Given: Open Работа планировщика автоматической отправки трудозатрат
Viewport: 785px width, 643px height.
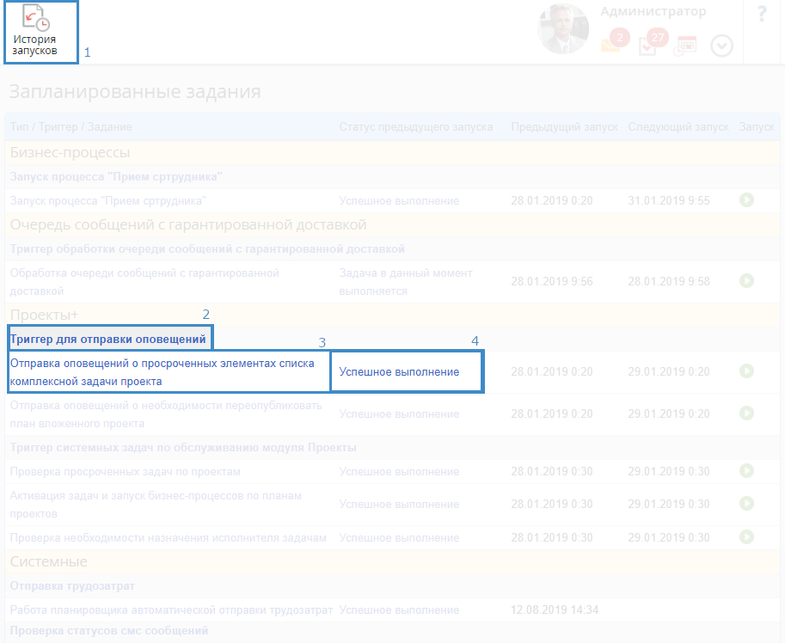Looking at the screenshot, I should pos(171,610).
